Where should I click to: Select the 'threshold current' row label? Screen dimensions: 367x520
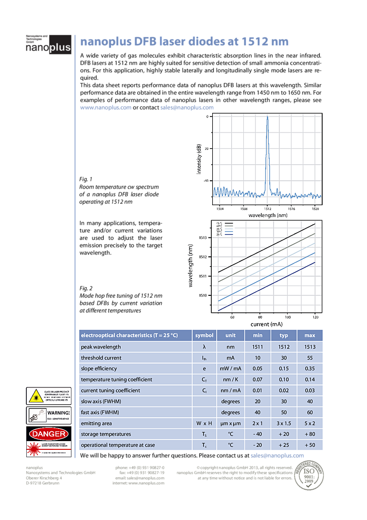pos(103,358)
